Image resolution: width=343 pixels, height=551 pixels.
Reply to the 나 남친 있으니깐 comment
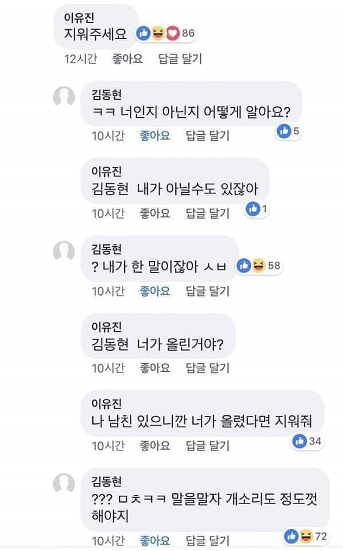tap(208, 446)
